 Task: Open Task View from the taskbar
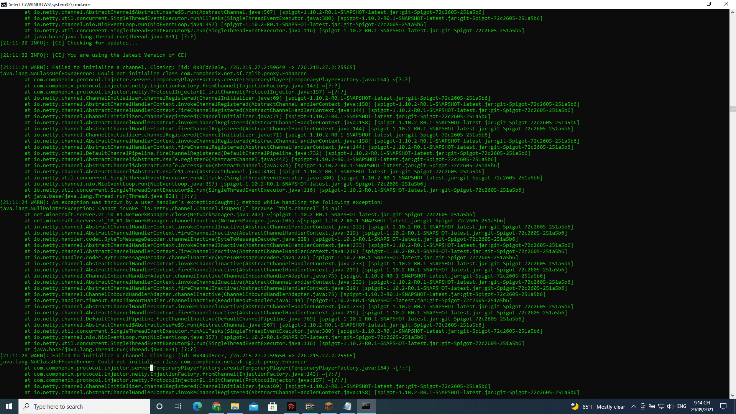pos(178,406)
